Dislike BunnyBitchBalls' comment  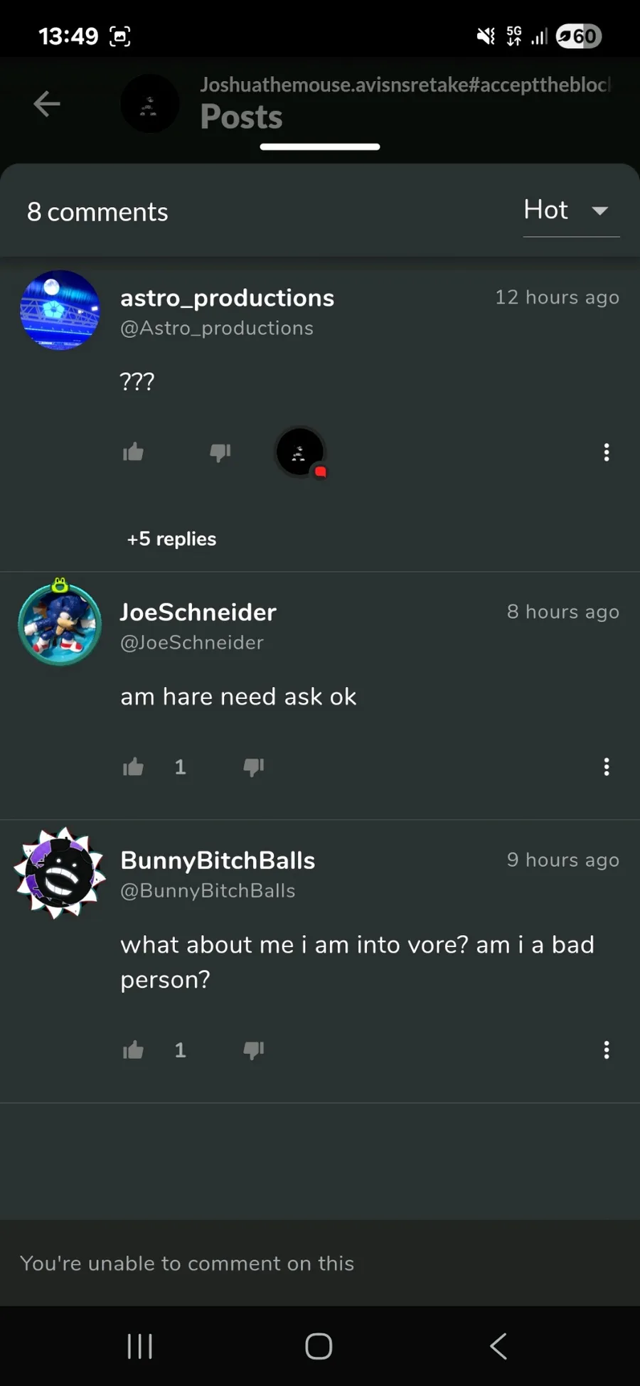254,1050
